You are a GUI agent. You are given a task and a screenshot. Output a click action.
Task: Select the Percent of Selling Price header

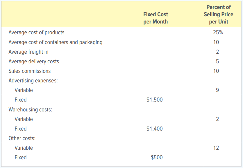click(x=218, y=14)
